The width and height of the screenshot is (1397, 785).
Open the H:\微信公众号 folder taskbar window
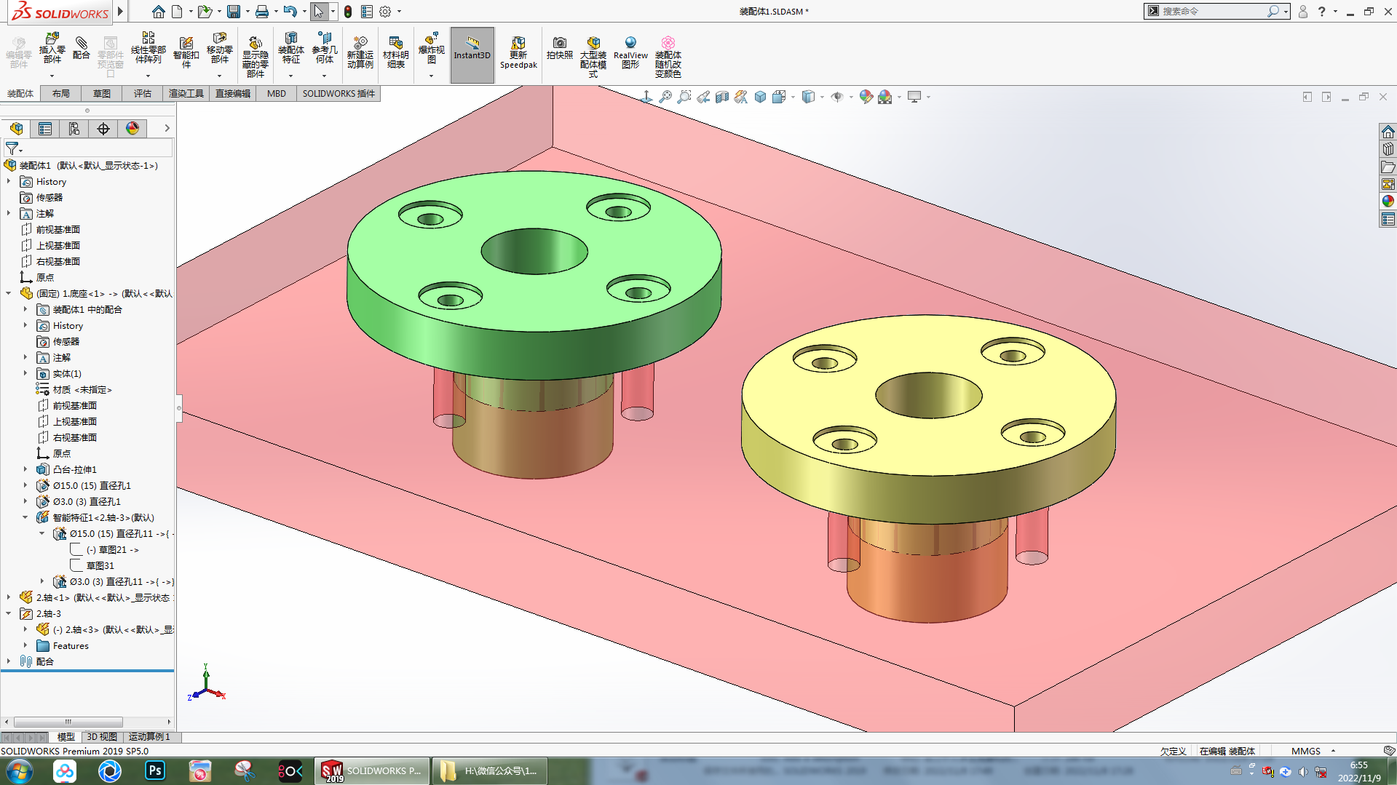tap(490, 771)
